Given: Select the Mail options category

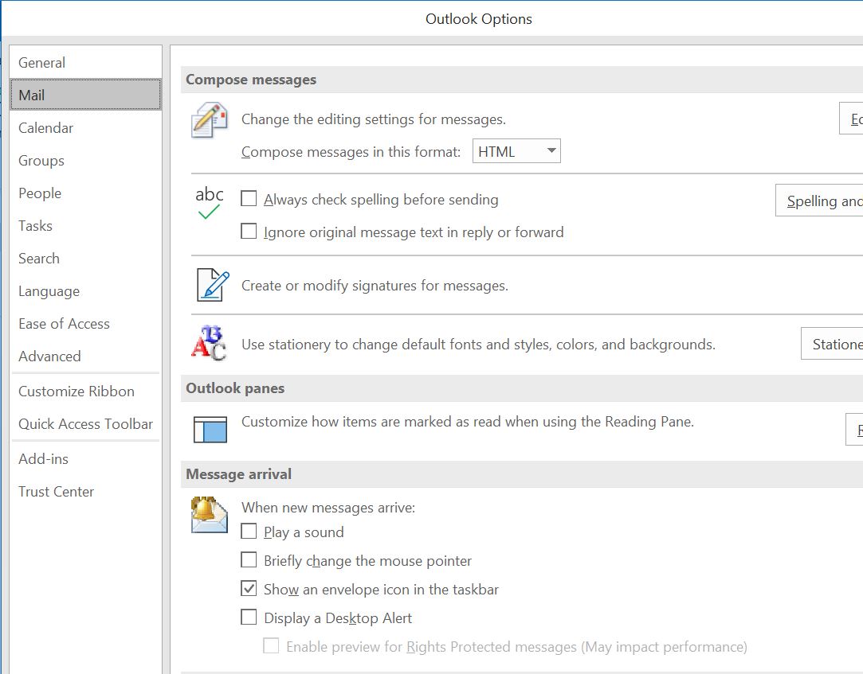Looking at the screenshot, I should [x=86, y=95].
